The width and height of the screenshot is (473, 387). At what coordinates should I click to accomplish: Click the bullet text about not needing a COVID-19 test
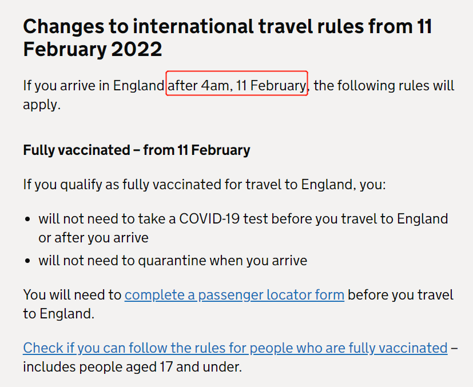(x=243, y=228)
